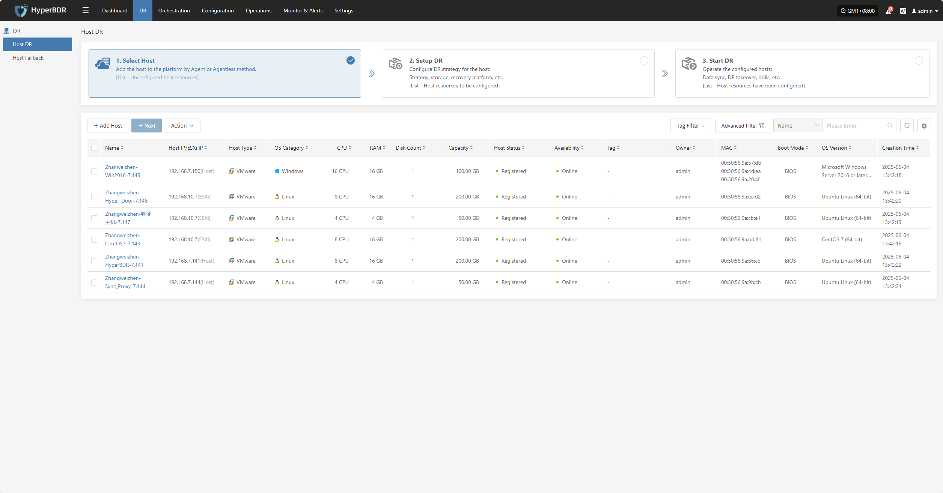Click the HyperBDR shield logo
Image resolution: width=943 pixels, height=493 pixels.
(21, 11)
